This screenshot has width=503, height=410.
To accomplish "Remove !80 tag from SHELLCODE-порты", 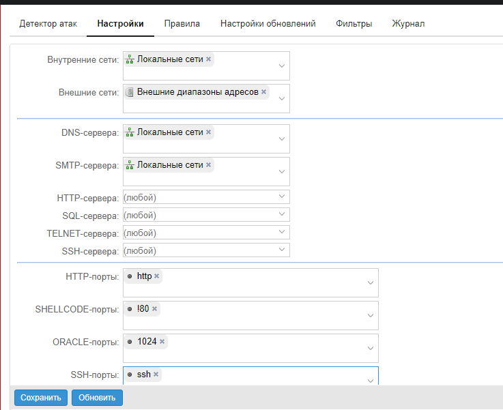I will [x=155, y=309].
